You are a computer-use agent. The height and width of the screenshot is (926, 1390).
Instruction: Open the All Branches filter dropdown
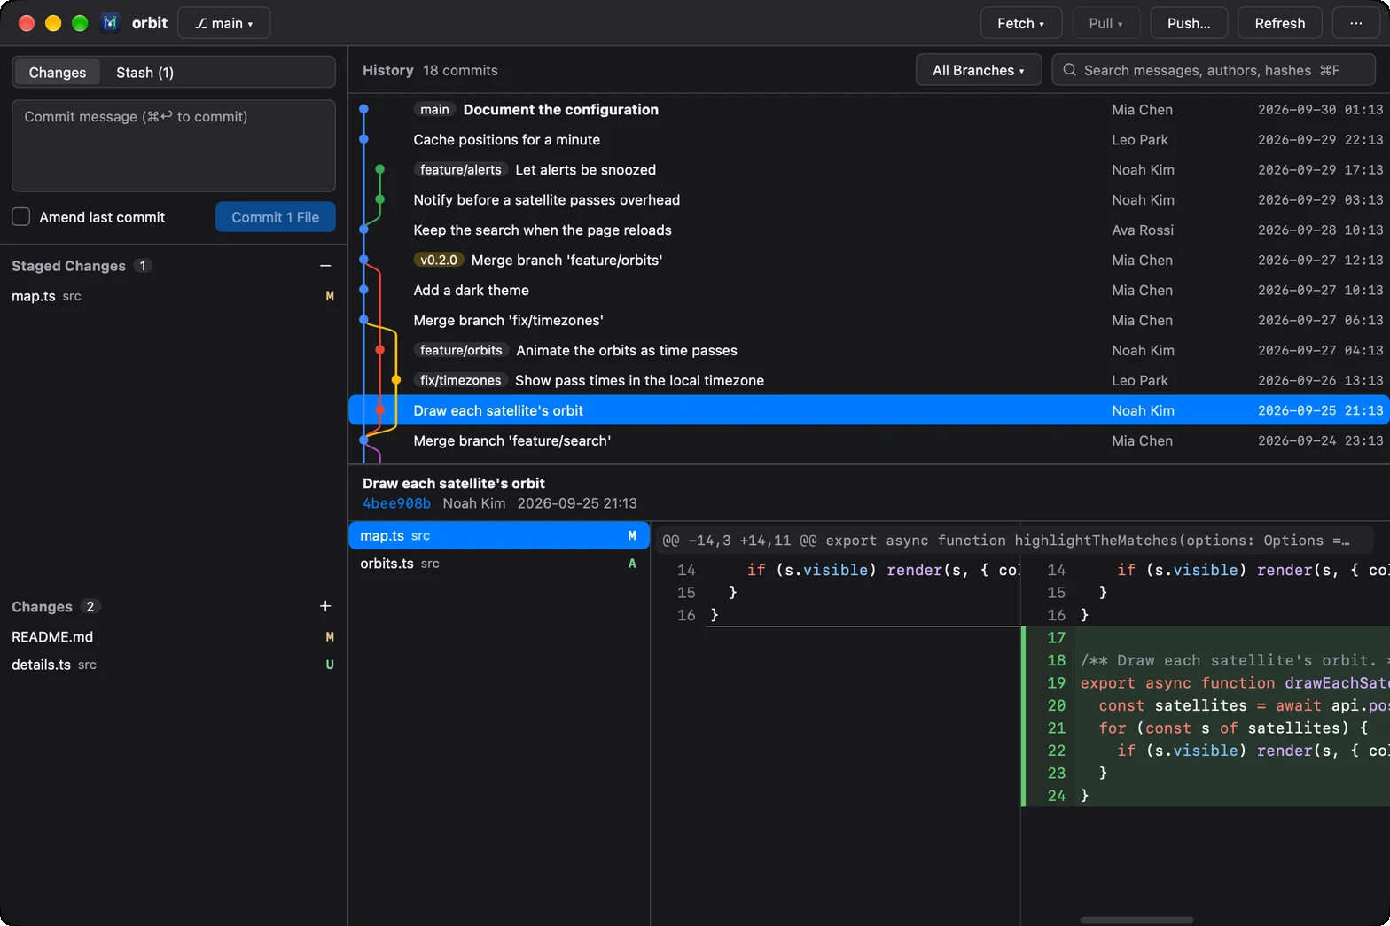[x=978, y=70]
